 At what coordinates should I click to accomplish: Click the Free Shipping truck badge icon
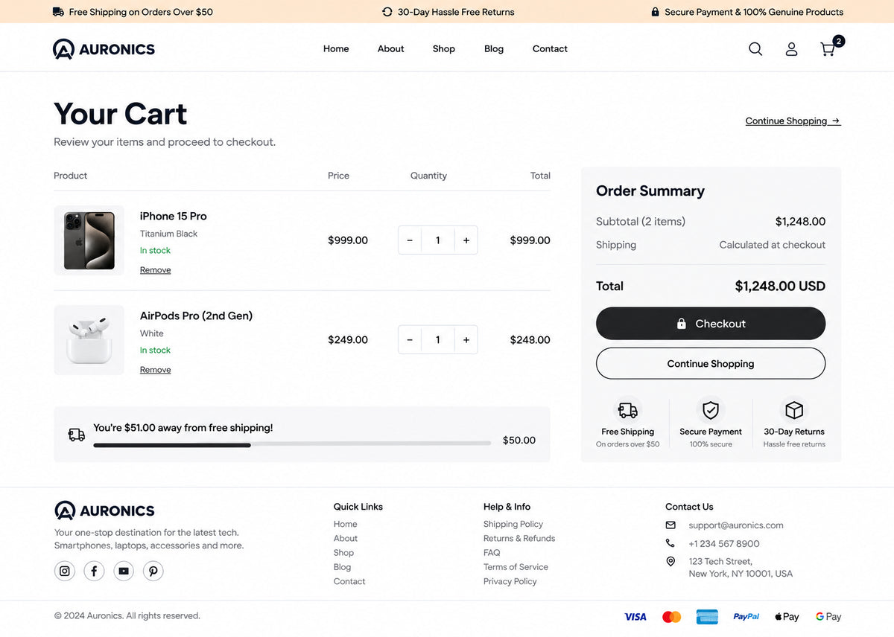[627, 410]
